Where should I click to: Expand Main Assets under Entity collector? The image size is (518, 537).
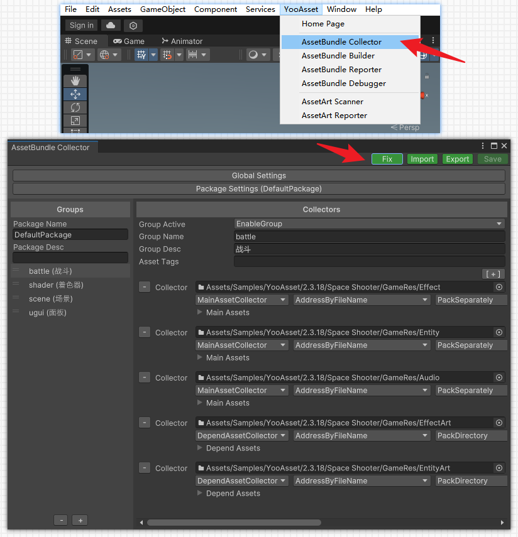pyautogui.click(x=200, y=357)
